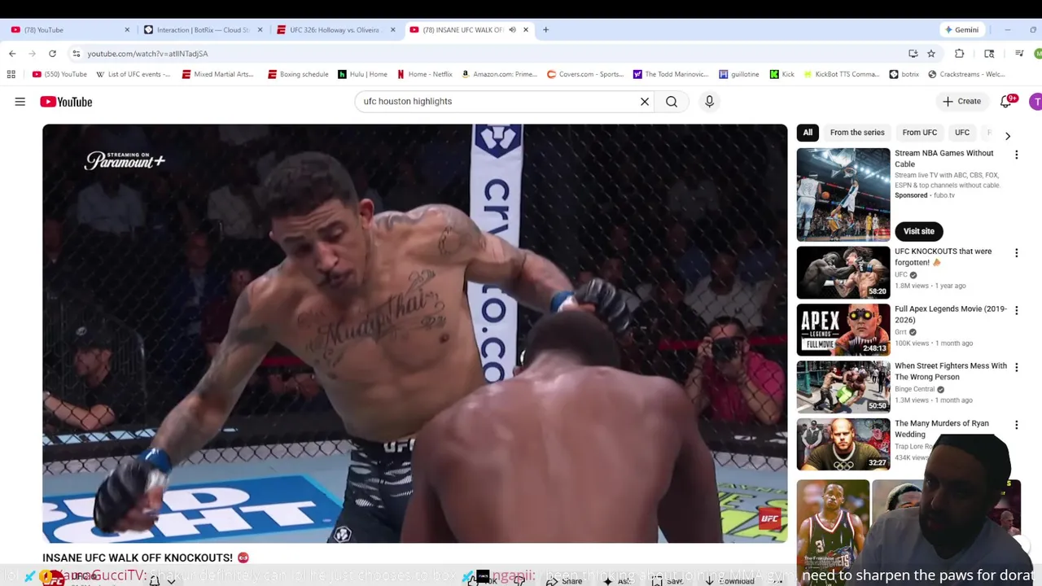This screenshot has width=1042, height=586.
Task: Open Crackstreams bookmark
Action: [966, 74]
